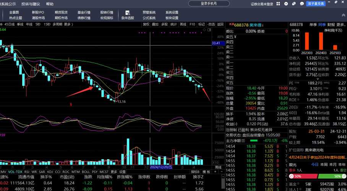The height and width of the screenshot is (191, 347).
Task: Switch to the 季线 period tab
Action: coord(20,24)
